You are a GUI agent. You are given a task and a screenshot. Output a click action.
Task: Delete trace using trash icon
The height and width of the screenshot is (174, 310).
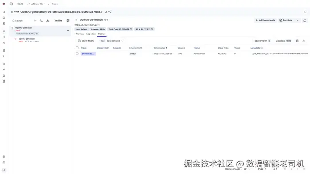(x=305, y=12)
